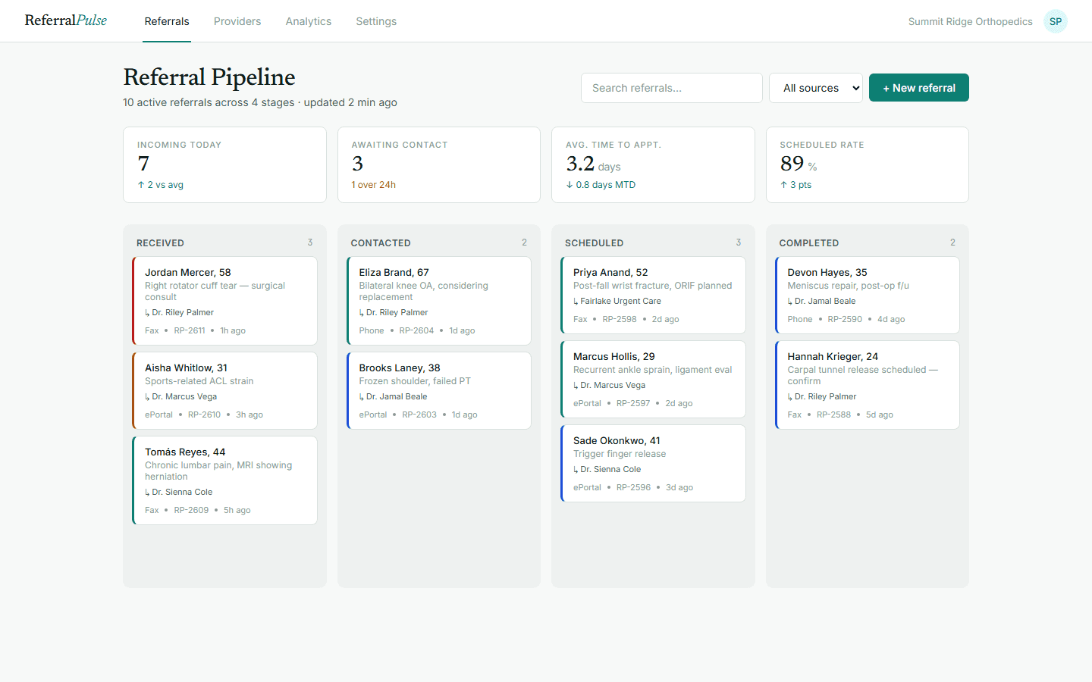Click referral ID RP-2590

pyautogui.click(x=845, y=319)
